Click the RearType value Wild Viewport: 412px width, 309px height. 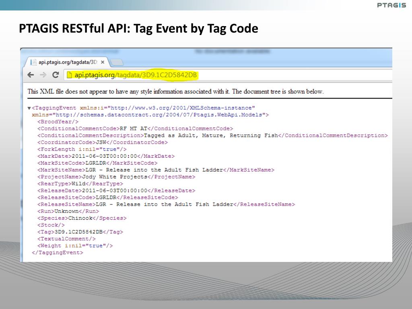78,183
